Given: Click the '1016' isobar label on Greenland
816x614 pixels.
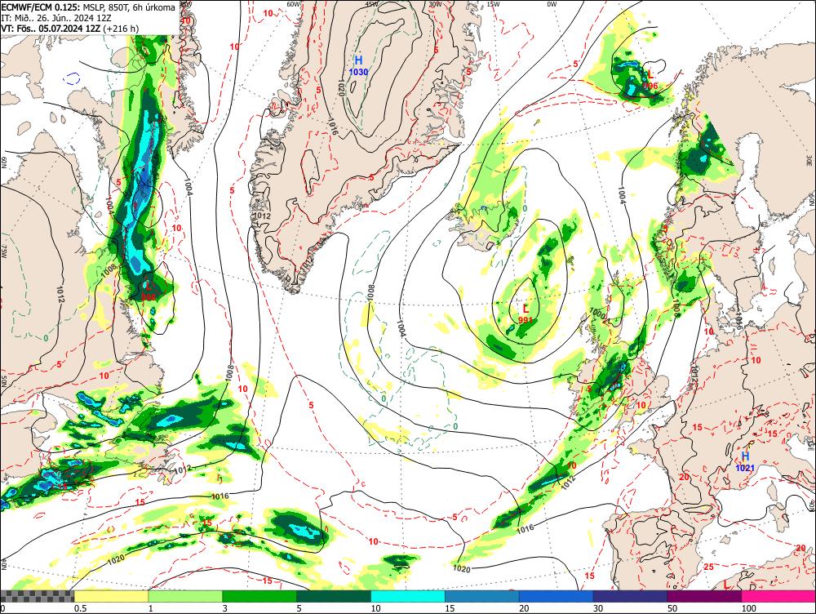Looking at the screenshot, I should coord(333,126).
